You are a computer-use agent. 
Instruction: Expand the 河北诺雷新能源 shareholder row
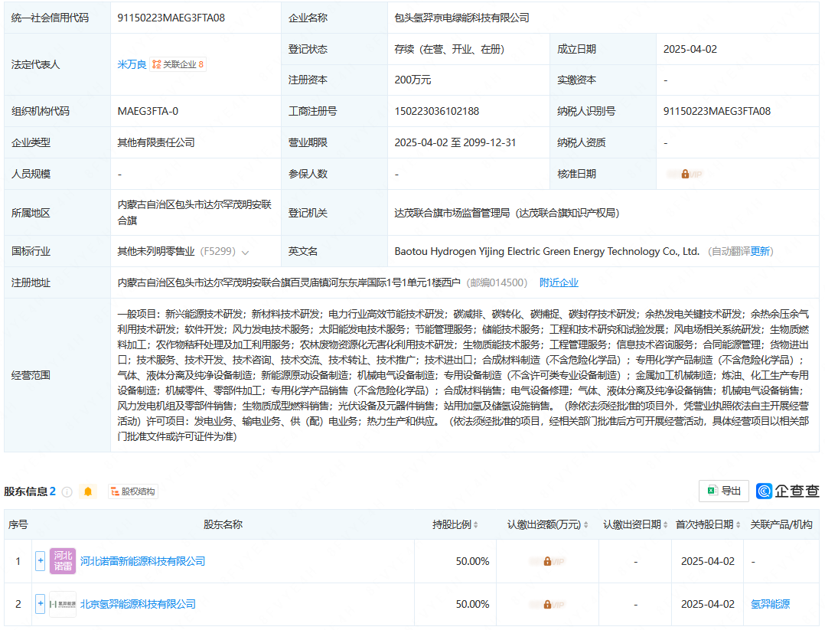pos(41,561)
